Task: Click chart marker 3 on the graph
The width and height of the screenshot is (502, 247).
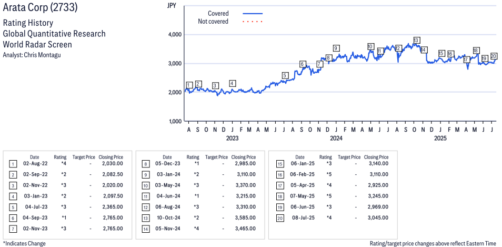Action: [215, 85]
